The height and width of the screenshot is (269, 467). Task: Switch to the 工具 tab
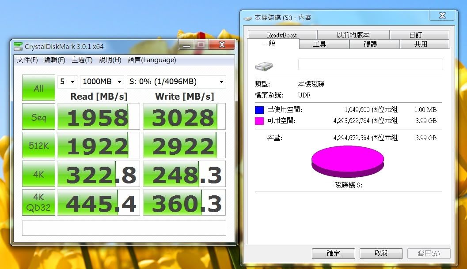coord(324,44)
